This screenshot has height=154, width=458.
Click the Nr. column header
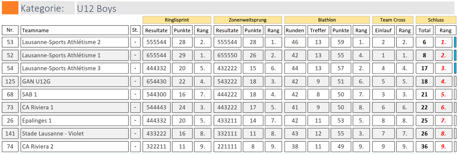(x=10, y=30)
